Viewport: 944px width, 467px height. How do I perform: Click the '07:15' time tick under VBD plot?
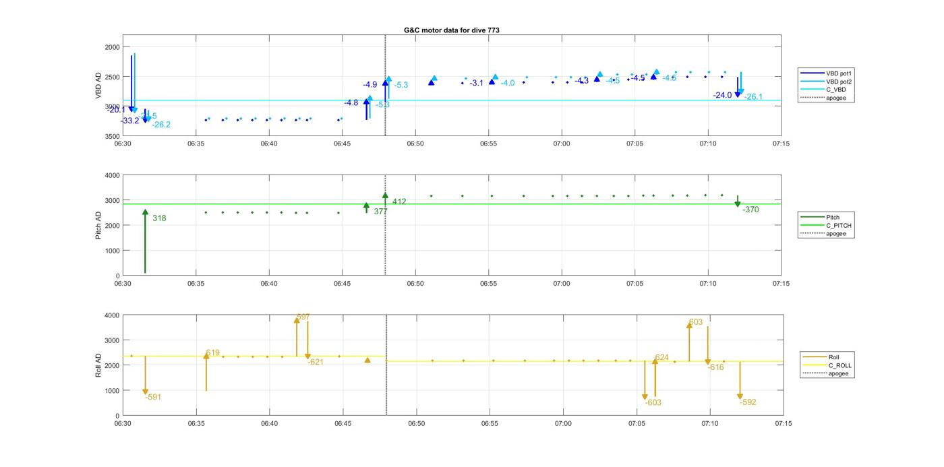[x=781, y=144]
